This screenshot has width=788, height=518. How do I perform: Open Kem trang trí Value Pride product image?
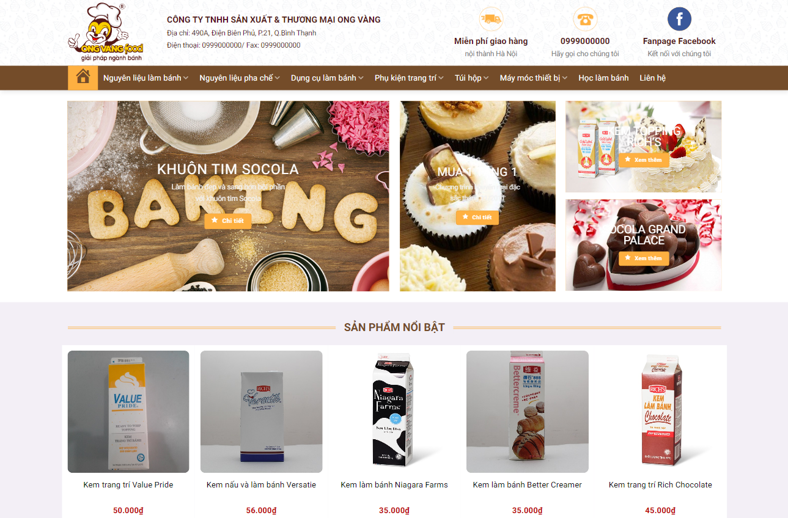(128, 412)
